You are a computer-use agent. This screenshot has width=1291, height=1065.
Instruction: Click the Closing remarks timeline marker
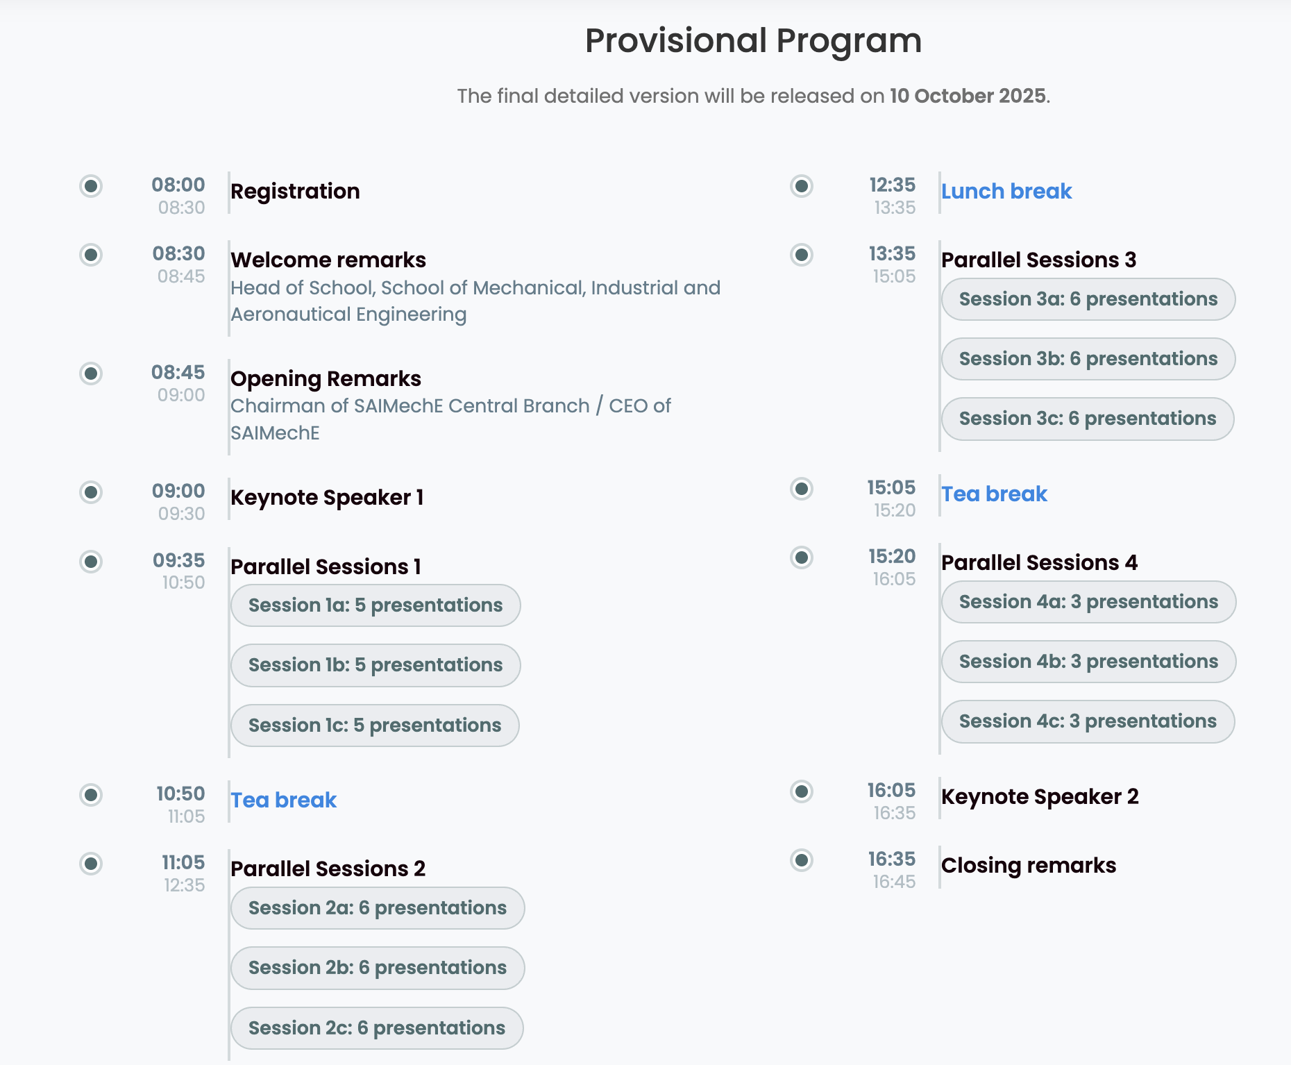click(x=802, y=860)
